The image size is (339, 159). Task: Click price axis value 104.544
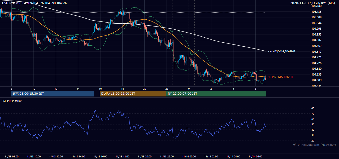[316, 86]
